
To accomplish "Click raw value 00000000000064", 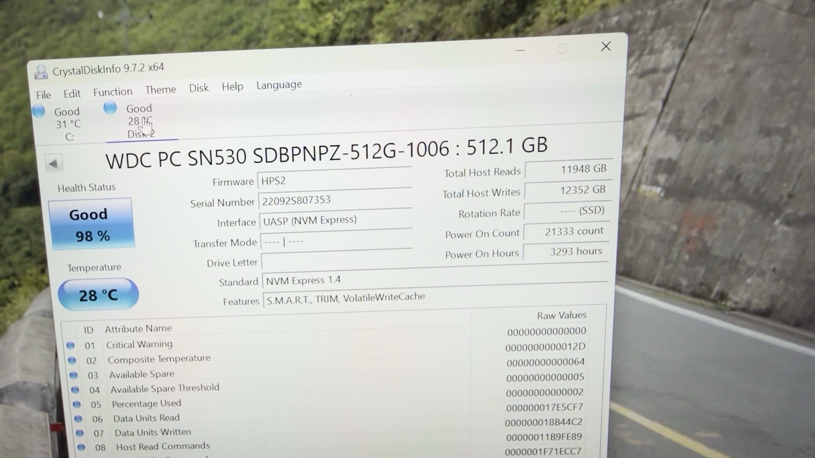I will (546, 362).
